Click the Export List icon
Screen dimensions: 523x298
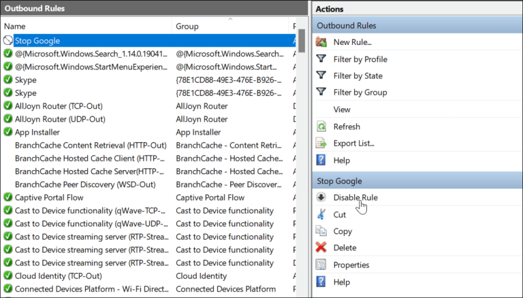pyautogui.click(x=321, y=144)
